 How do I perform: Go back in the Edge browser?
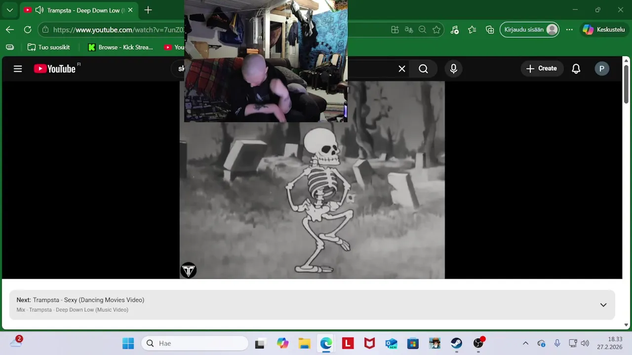[x=10, y=30]
